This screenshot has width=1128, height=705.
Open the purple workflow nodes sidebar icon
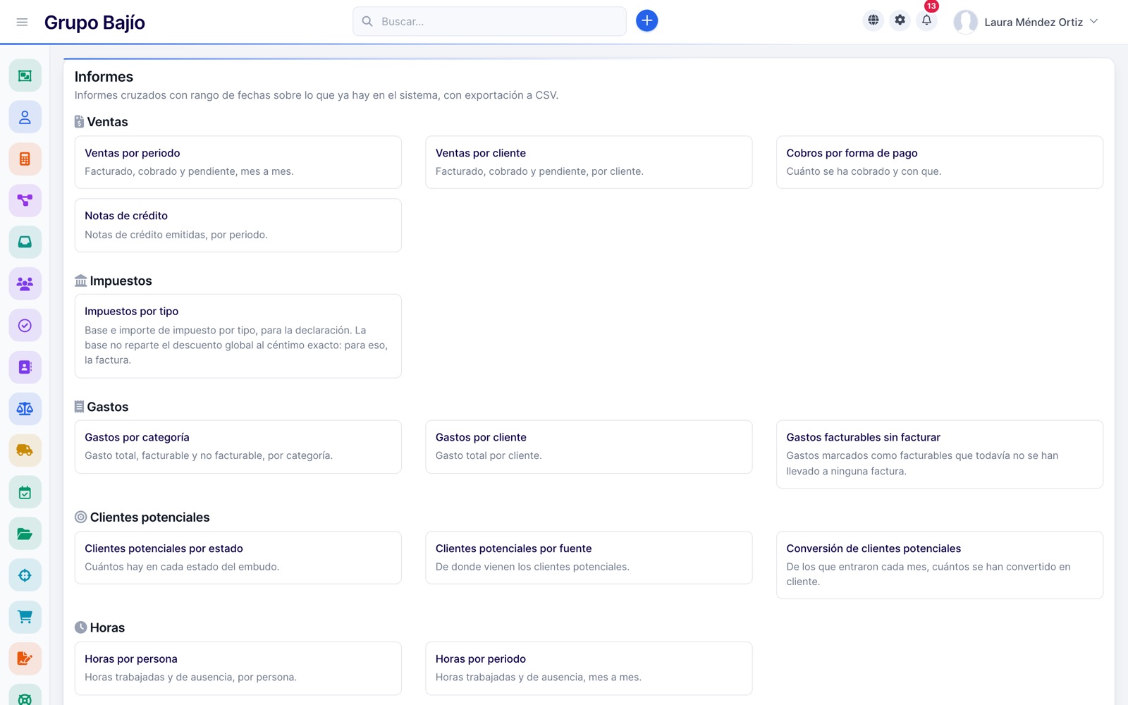pyautogui.click(x=25, y=200)
